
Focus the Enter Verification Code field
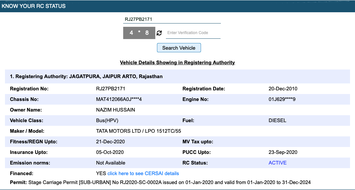pos(193,33)
